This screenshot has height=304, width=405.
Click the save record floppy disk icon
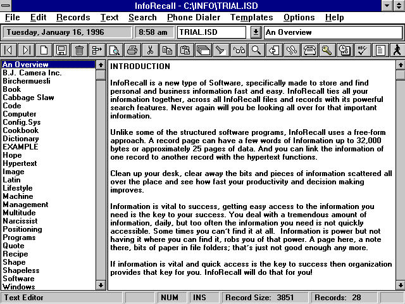[61, 50]
